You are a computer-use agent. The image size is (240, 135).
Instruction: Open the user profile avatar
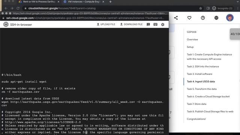click(x=230, y=18)
